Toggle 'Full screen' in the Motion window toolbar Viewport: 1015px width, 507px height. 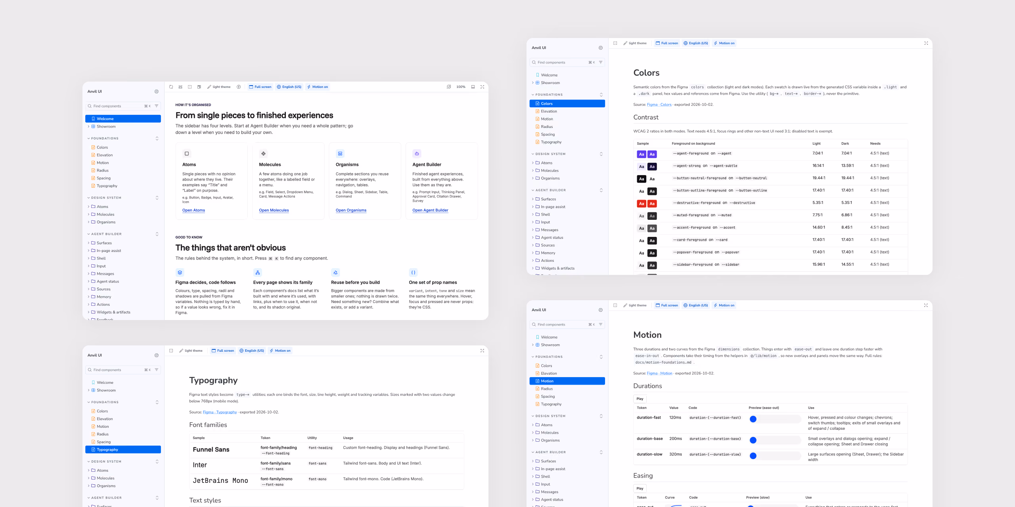coord(667,305)
